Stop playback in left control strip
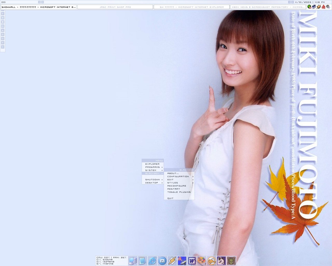Image resolution: width=332 pixels, height=266 pixels. point(3,22)
